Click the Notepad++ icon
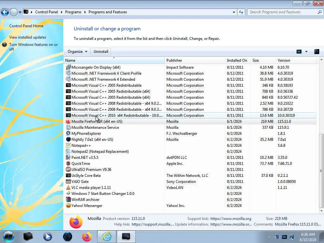Image resolution: width=324 pixels, height=243 pixels. click(x=68, y=146)
